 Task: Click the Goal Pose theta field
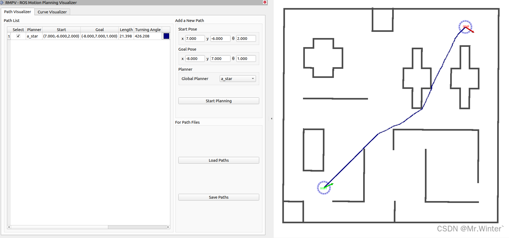(246, 59)
